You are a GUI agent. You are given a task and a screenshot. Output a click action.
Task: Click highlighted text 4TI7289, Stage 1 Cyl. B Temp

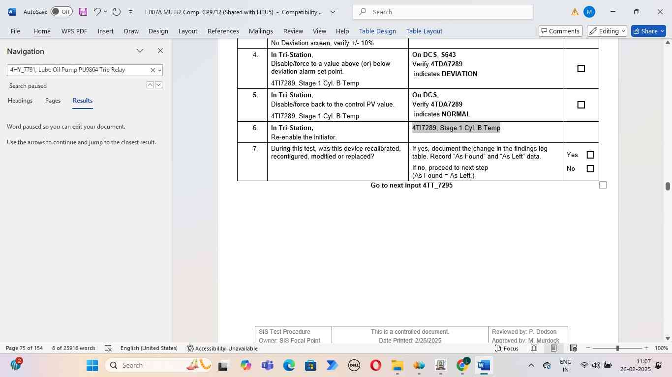(x=456, y=128)
